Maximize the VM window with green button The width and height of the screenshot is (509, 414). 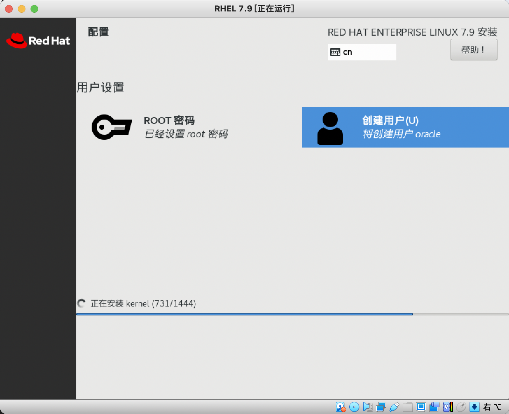tap(34, 9)
